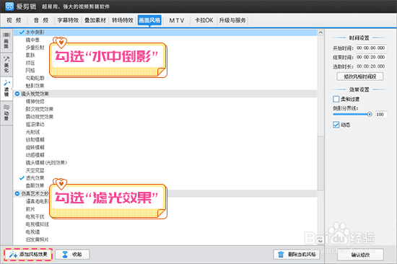
Task: Click the 爱剪辑 app logo icon
Action: 9,6
